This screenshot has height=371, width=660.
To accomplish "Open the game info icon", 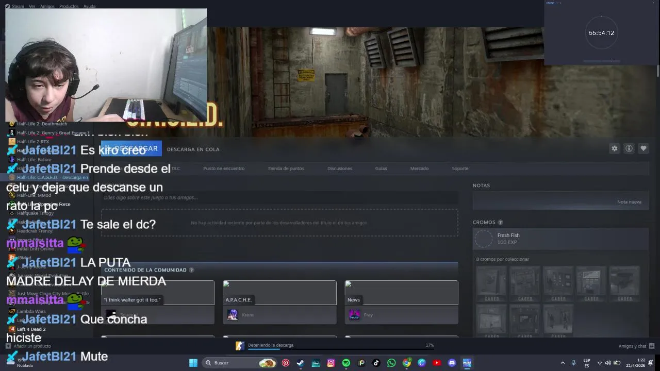I will coord(629,148).
